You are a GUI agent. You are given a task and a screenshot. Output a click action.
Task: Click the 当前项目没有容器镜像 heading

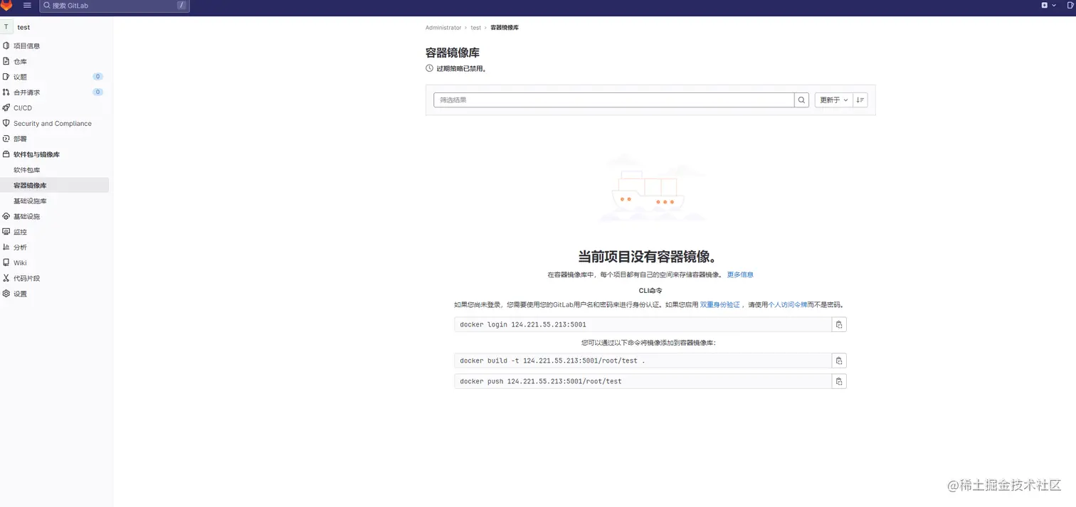click(650, 257)
